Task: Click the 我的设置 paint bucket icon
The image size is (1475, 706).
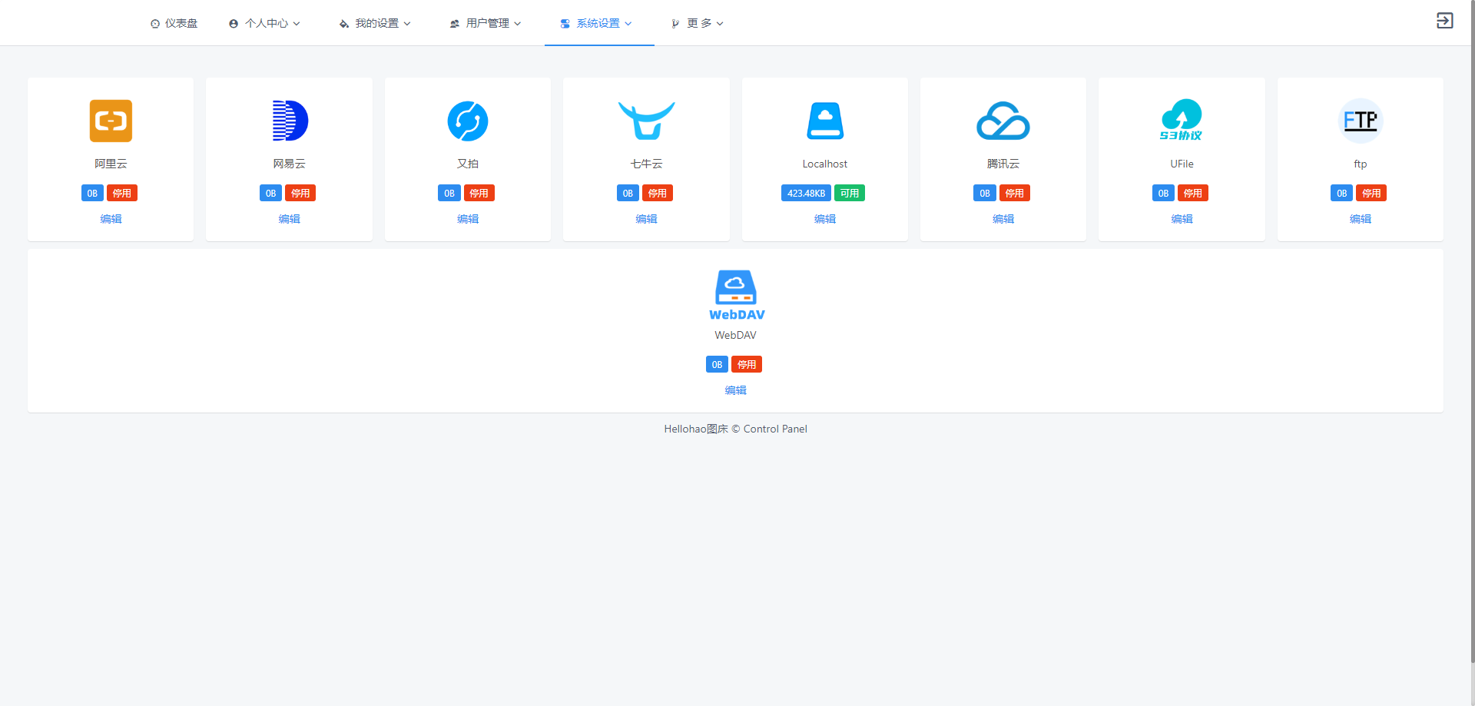Action: point(344,24)
